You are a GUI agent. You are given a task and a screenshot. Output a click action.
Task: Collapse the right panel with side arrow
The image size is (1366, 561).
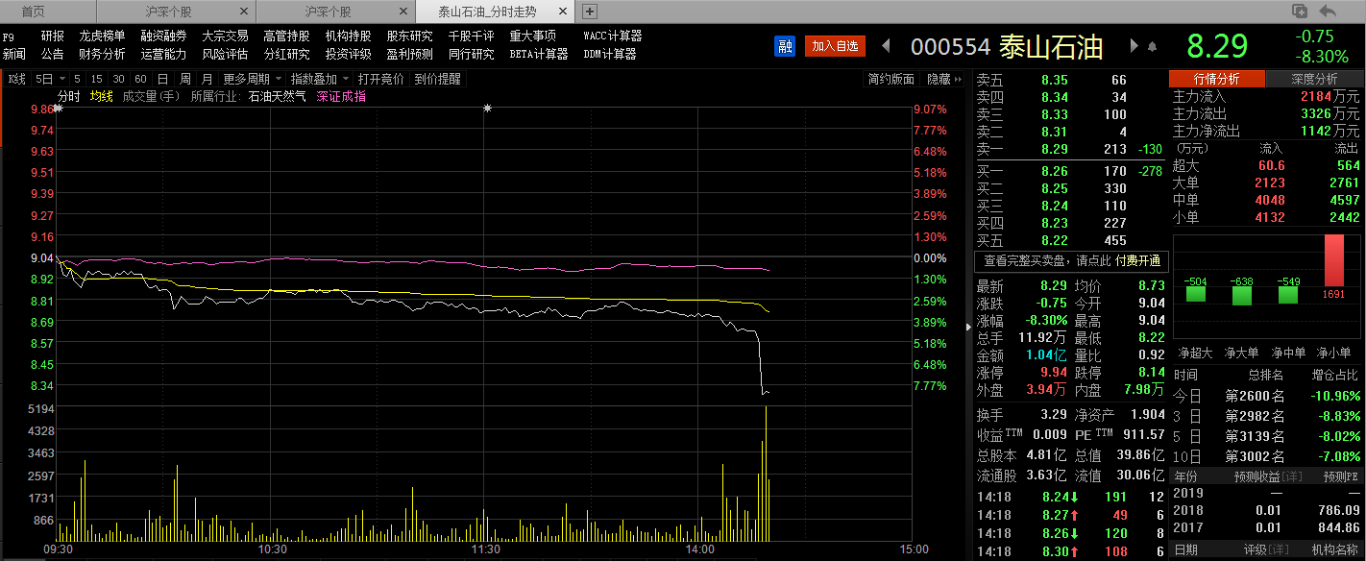point(967,327)
